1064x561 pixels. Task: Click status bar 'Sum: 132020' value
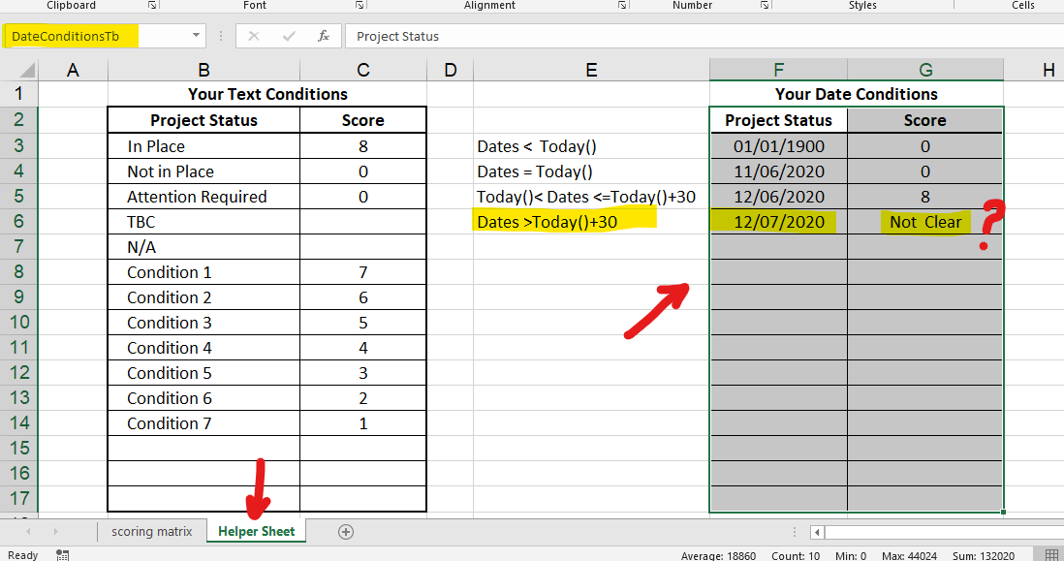(984, 555)
